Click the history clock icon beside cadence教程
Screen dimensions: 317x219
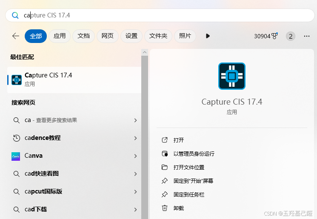(16, 138)
